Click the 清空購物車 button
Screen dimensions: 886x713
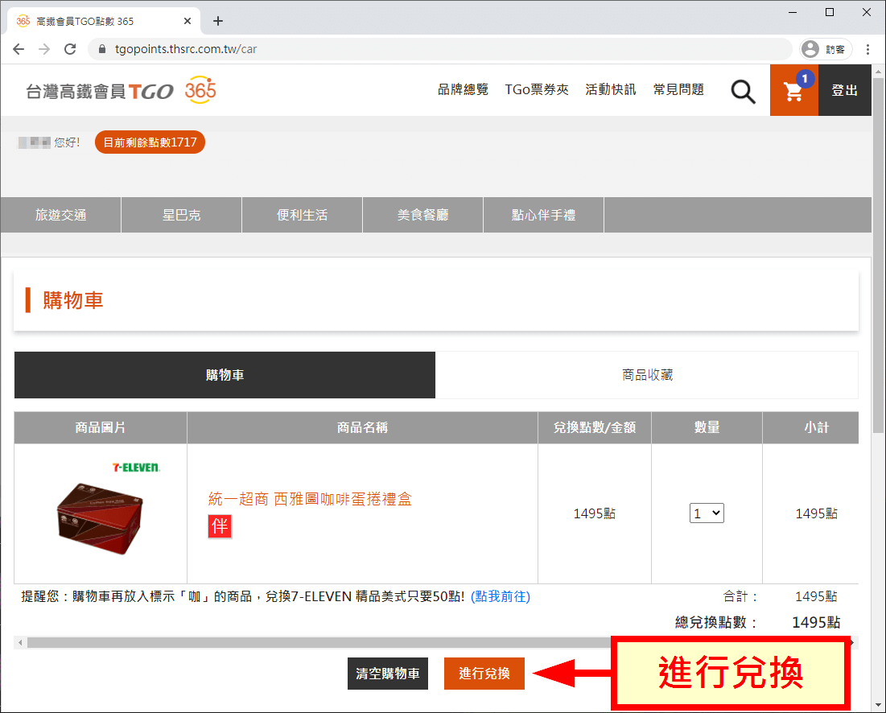click(x=388, y=674)
